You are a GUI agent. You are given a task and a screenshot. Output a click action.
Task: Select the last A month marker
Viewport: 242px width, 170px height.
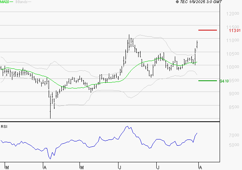[199, 167]
